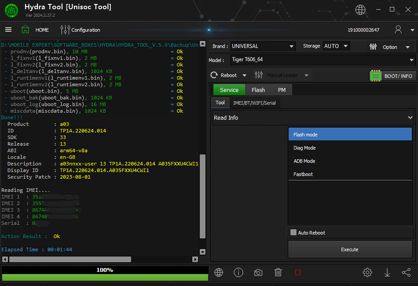Screen dimensions: 418x286
Task: Open the IMEI/BT/WIFI/Serial tab
Action: pos(254,103)
